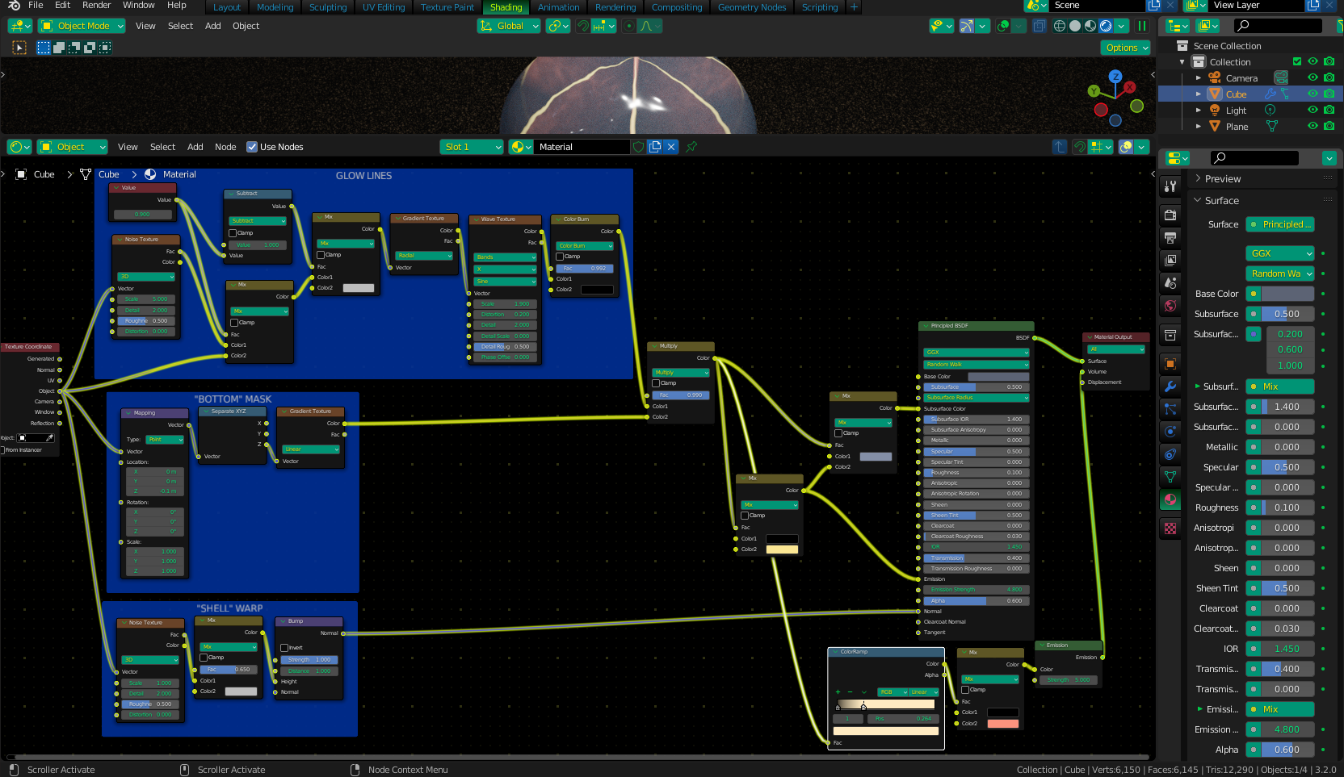Switch viewport to material preview shading

tap(1090, 26)
